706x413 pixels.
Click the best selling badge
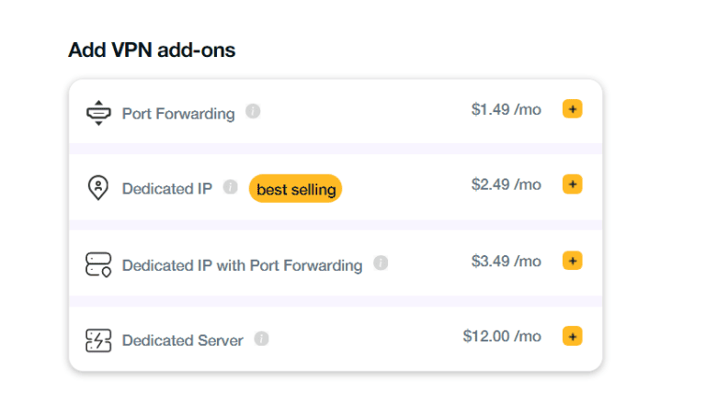coord(295,189)
